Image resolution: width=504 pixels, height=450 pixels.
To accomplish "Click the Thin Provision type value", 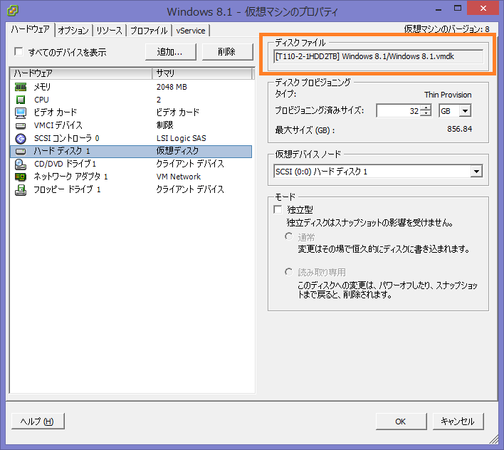I will pyautogui.click(x=448, y=95).
